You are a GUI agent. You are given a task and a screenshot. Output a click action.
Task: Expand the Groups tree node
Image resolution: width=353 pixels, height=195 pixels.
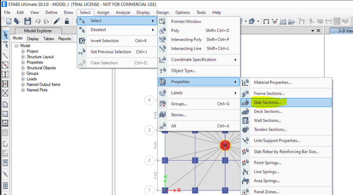[x=23, y=73]
